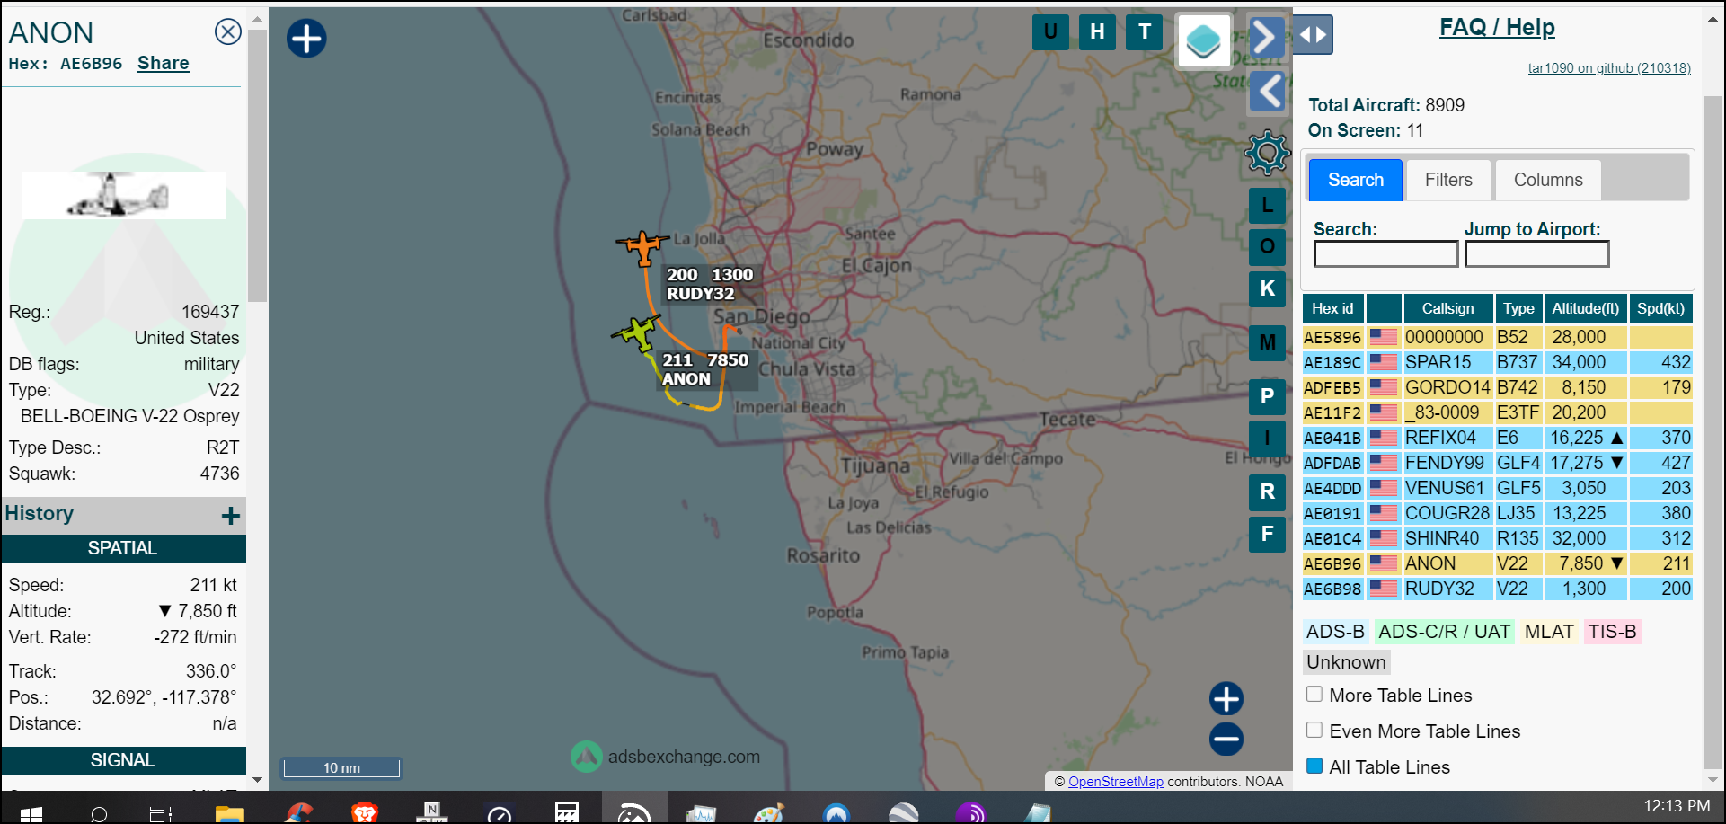Toggle the I map option button
Screen dimensions: 1726x824
1267,438
